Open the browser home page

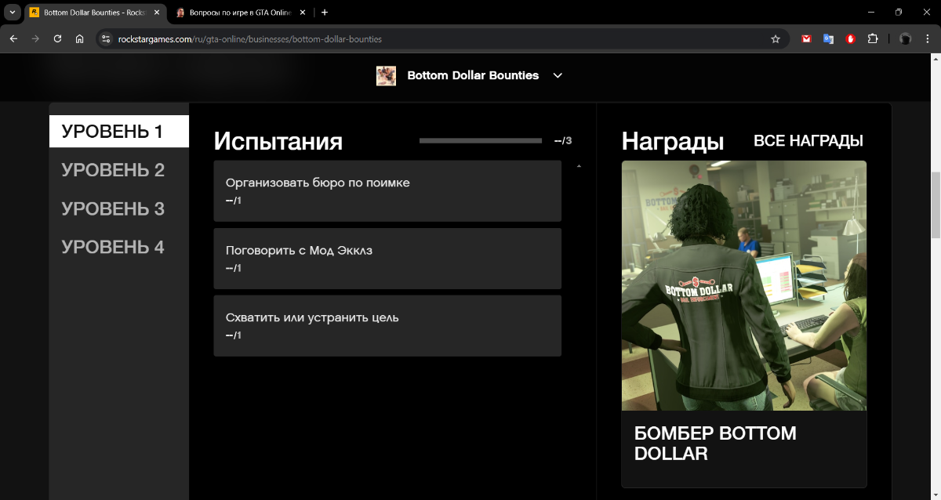point(79,38)
